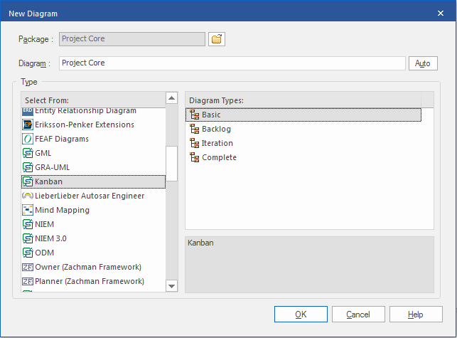Viewport: 457px width, 338px height.
Task: Select the Eriksson-Penker Extensions icon
Action: (28, 125)
